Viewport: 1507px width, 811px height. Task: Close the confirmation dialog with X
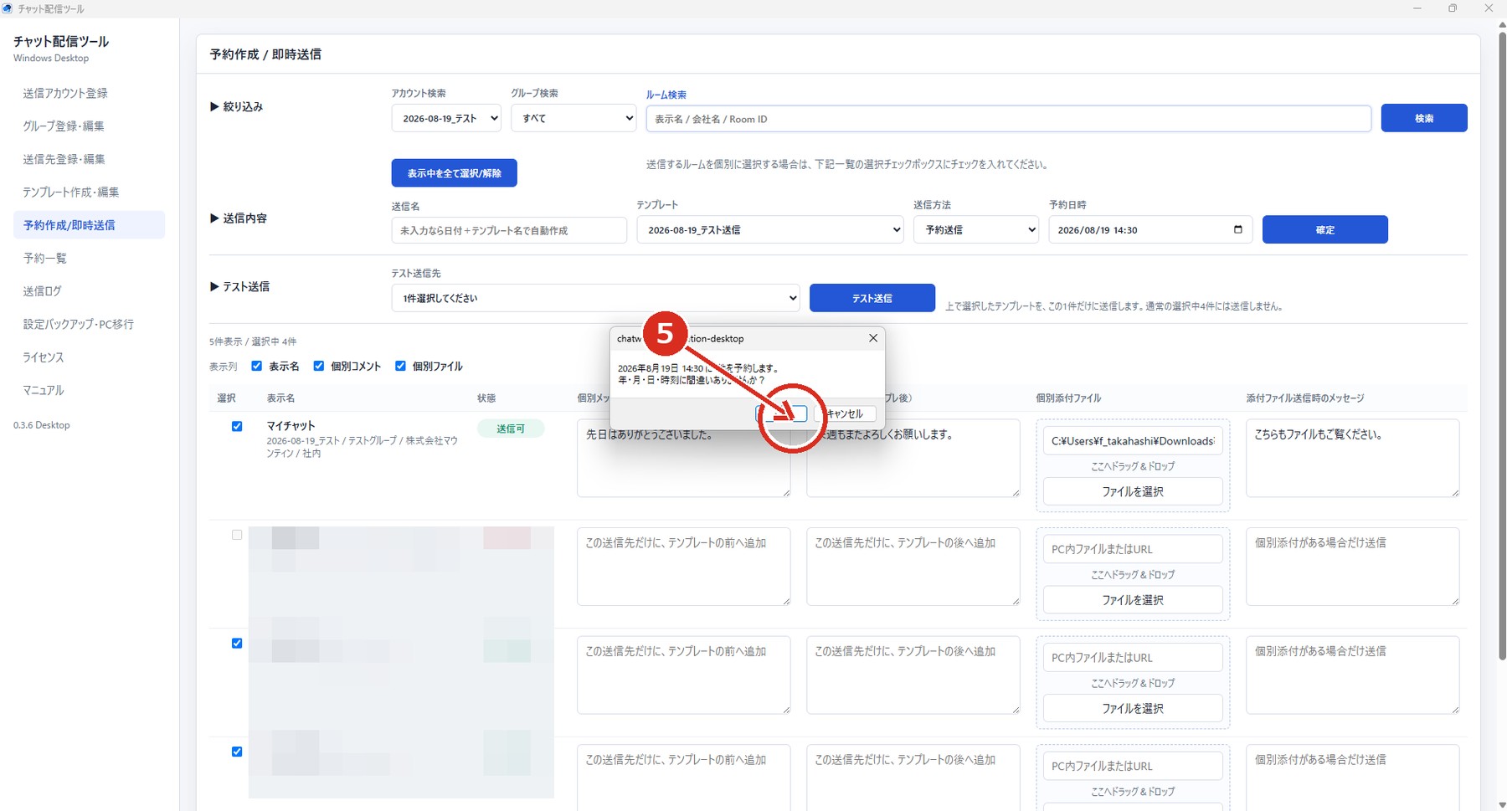873,338
